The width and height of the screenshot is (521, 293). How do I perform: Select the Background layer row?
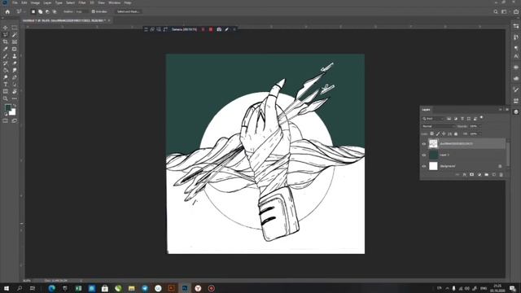click(463, 166)
